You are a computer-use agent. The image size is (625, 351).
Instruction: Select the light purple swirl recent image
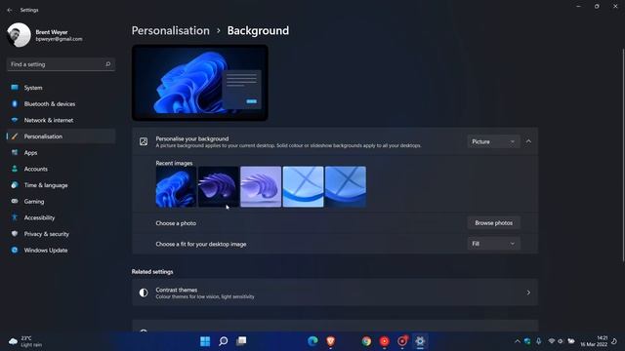click(x=261, y=186)
